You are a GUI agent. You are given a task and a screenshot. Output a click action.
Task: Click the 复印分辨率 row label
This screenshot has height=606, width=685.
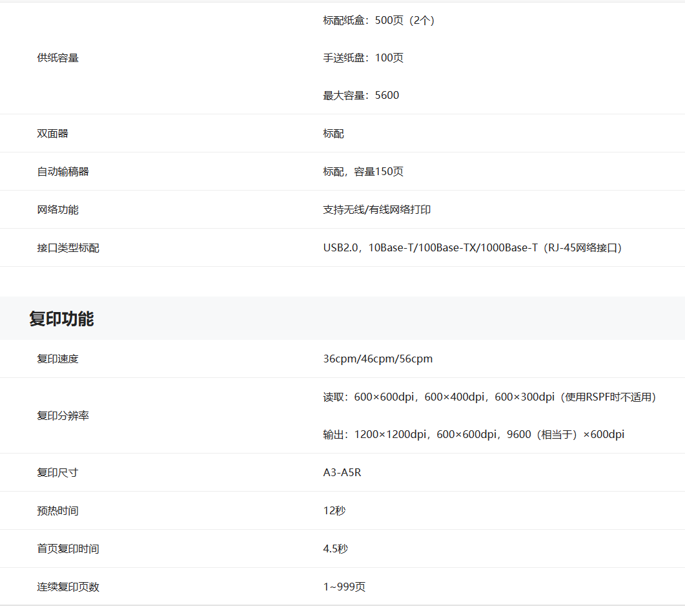(63, 416)
